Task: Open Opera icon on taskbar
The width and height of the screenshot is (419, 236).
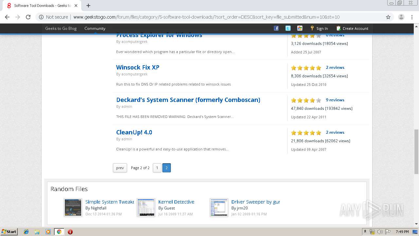Action: coord(70,232)
